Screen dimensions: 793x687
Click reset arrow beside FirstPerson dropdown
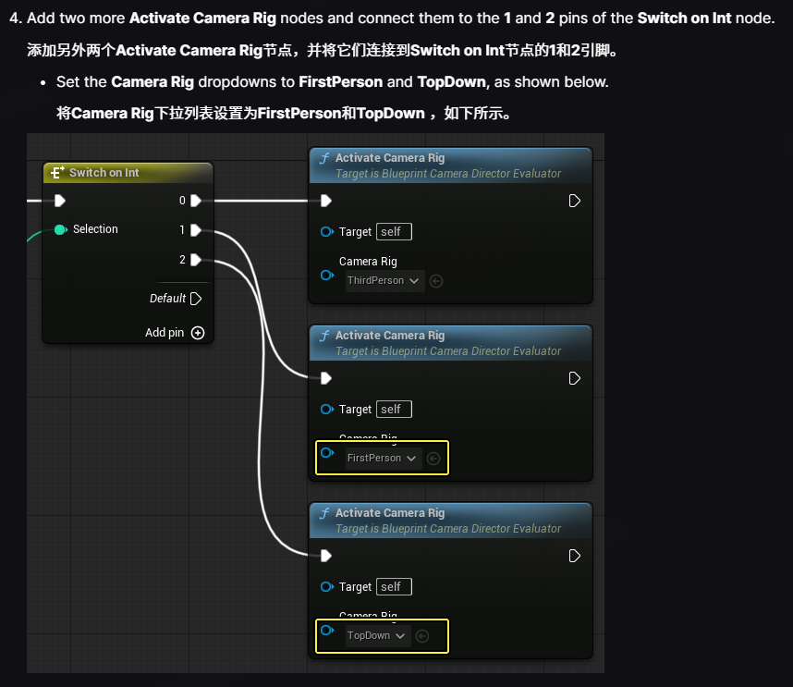tap(433, 459)
